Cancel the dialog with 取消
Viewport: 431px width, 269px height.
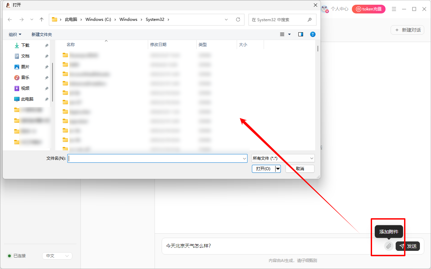[300, 169]
